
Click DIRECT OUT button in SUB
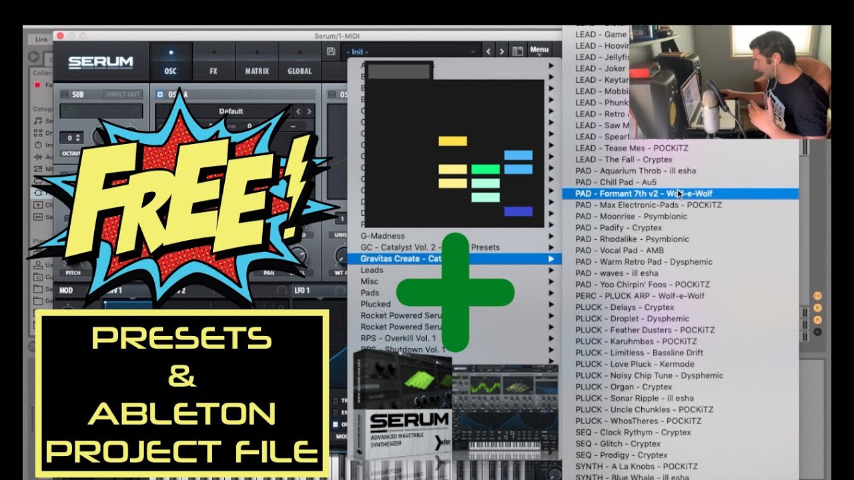click(123, 95)
